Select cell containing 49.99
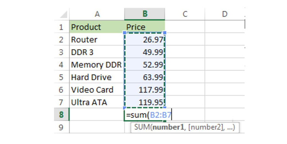287x144 pixels. pos(145,52)
